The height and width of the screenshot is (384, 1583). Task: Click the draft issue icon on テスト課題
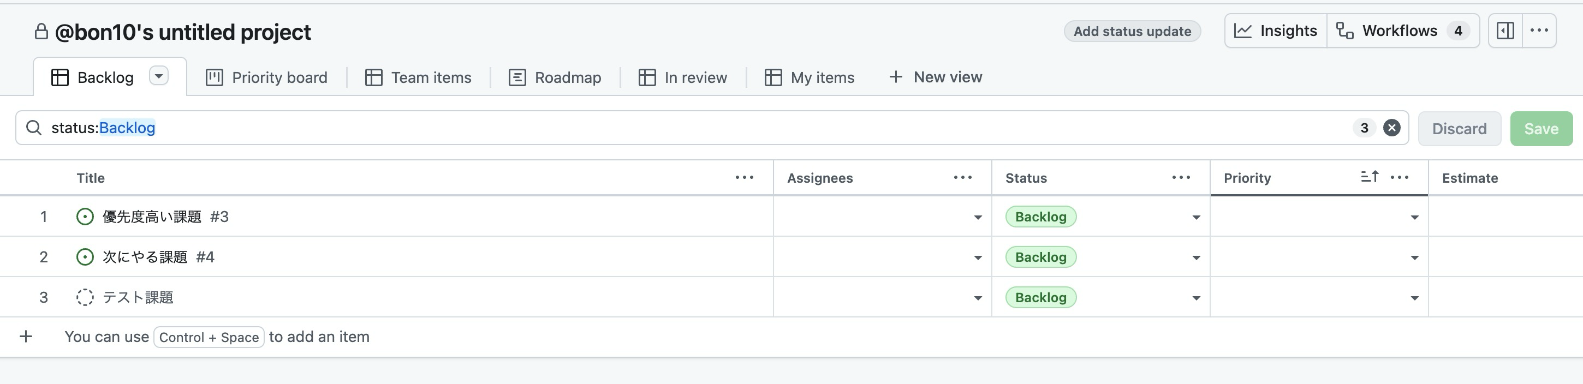(x=85, y=298)
